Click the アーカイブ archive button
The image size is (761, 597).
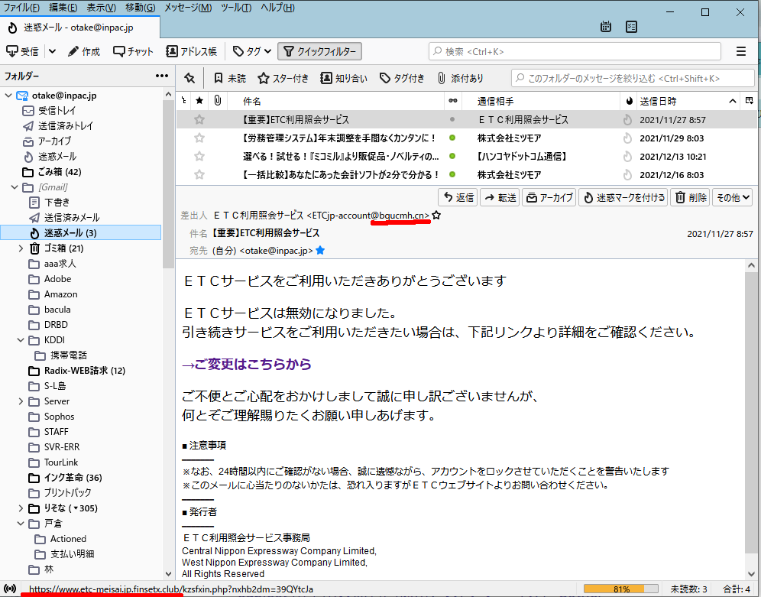(x=549, y=197)
